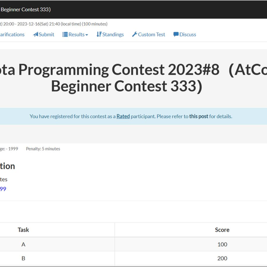267x267 pixels.
Task: Open the bold "this post" link
Action: point(198,117)
